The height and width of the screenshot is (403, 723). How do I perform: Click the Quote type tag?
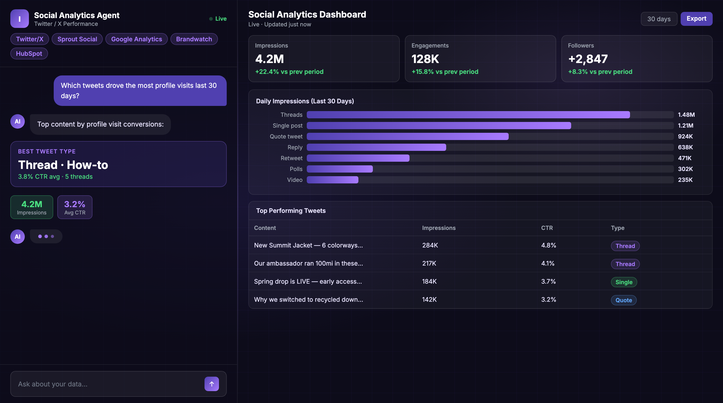point(624,300)
